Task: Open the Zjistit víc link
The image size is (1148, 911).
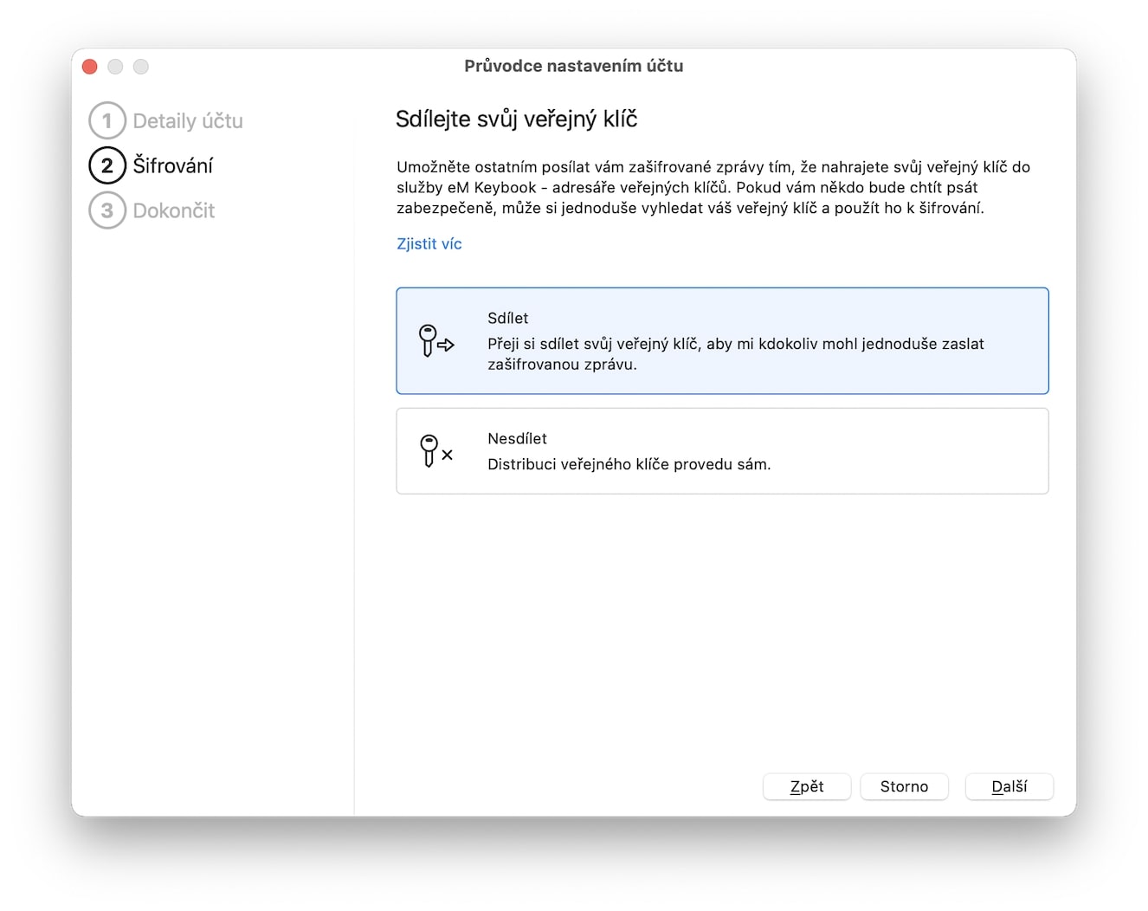Action: [429, 244]
